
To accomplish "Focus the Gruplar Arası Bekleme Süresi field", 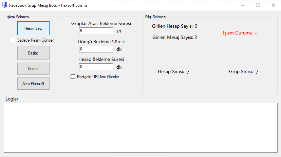I will click(x=96, y=31).
